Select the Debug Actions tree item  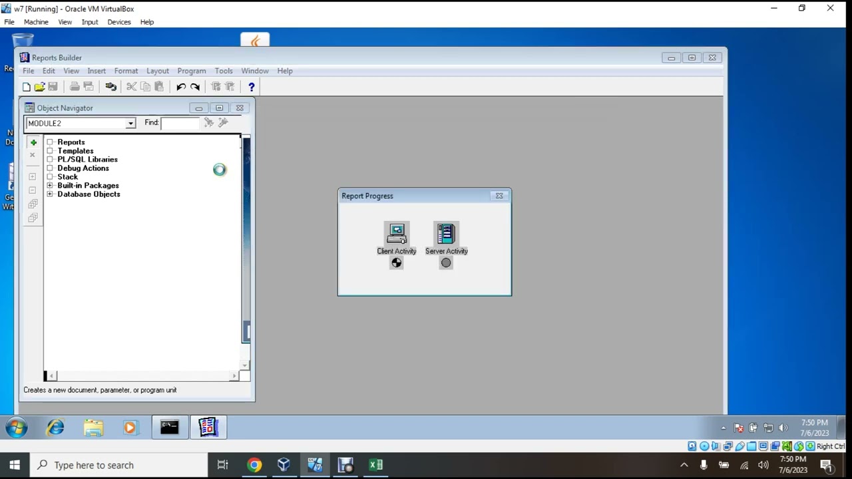click(x=83, y=168)
